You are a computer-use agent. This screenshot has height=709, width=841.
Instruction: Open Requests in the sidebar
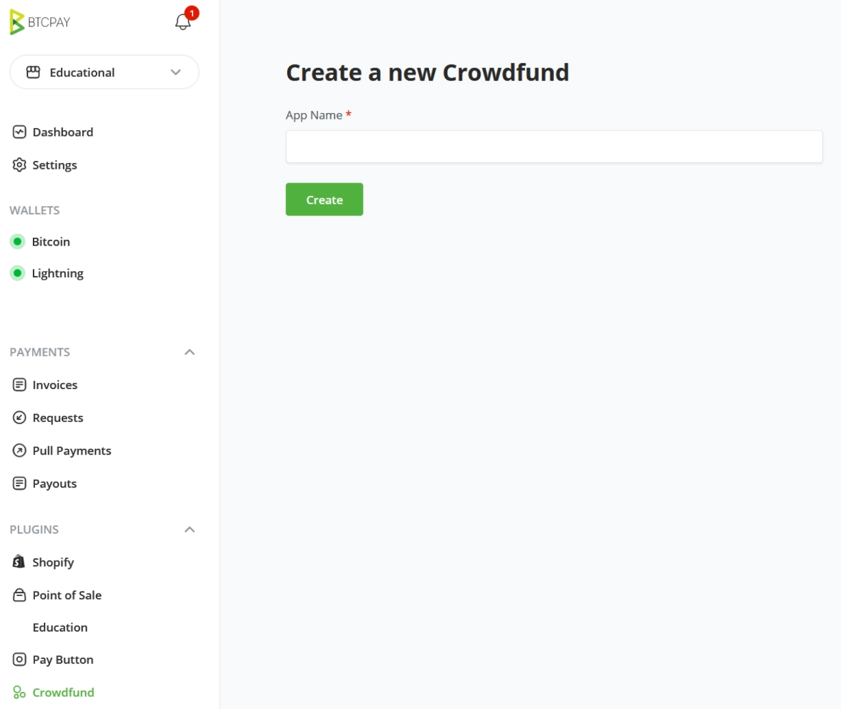point(58,418)
